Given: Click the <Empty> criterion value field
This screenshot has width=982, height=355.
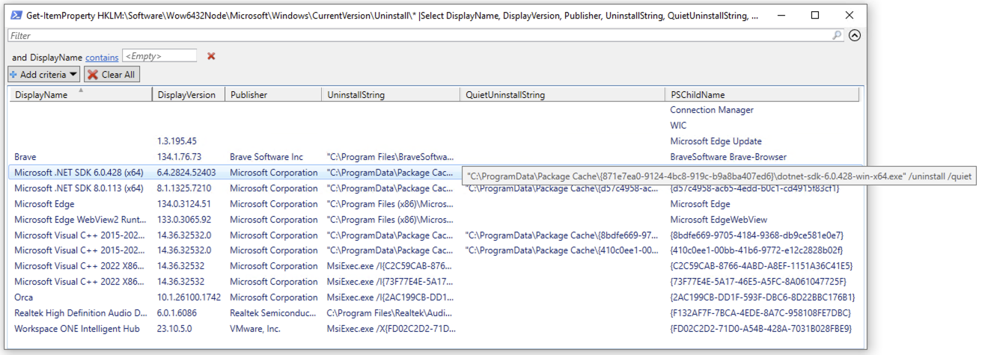Looking at the screenshot, I should point(159,56).
